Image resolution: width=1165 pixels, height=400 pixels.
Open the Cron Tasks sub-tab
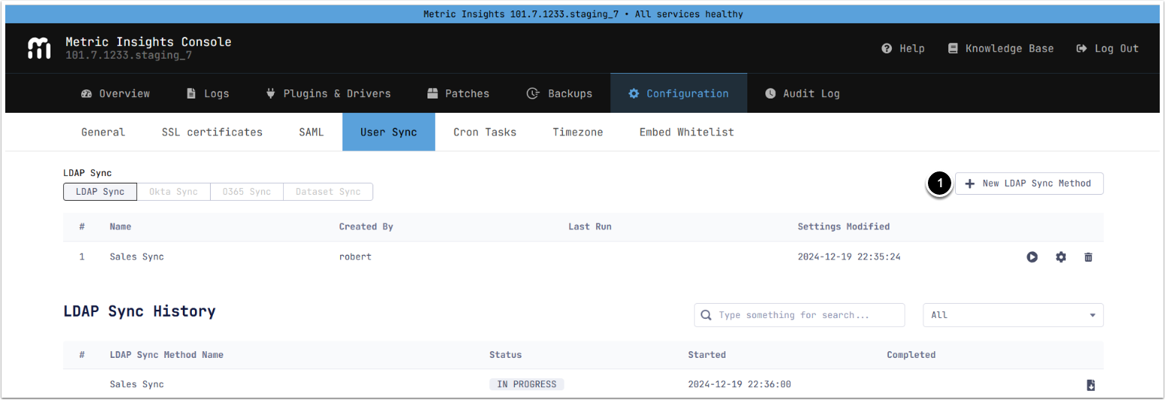click(x=485, y=132)
